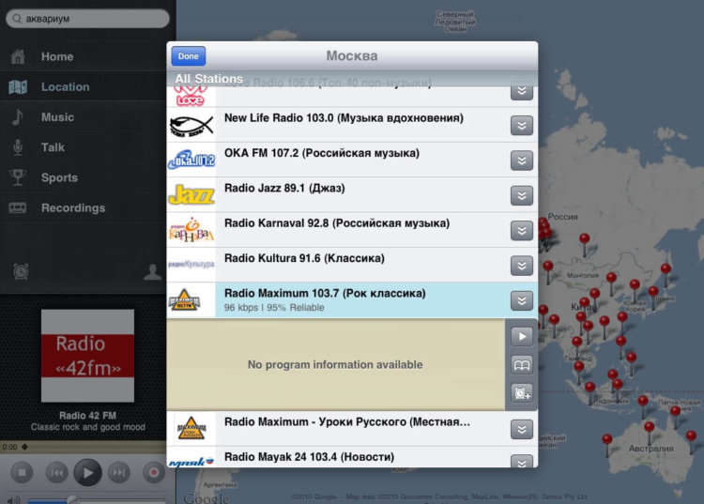Click the Radio Kultura logo

(191, 265)
